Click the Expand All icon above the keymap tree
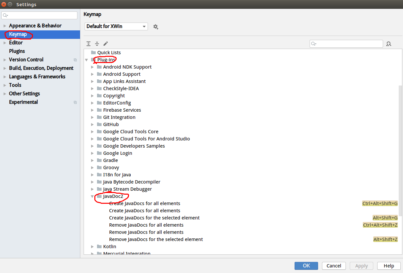This screenshot has width=403, height=273. click(88, 43)
